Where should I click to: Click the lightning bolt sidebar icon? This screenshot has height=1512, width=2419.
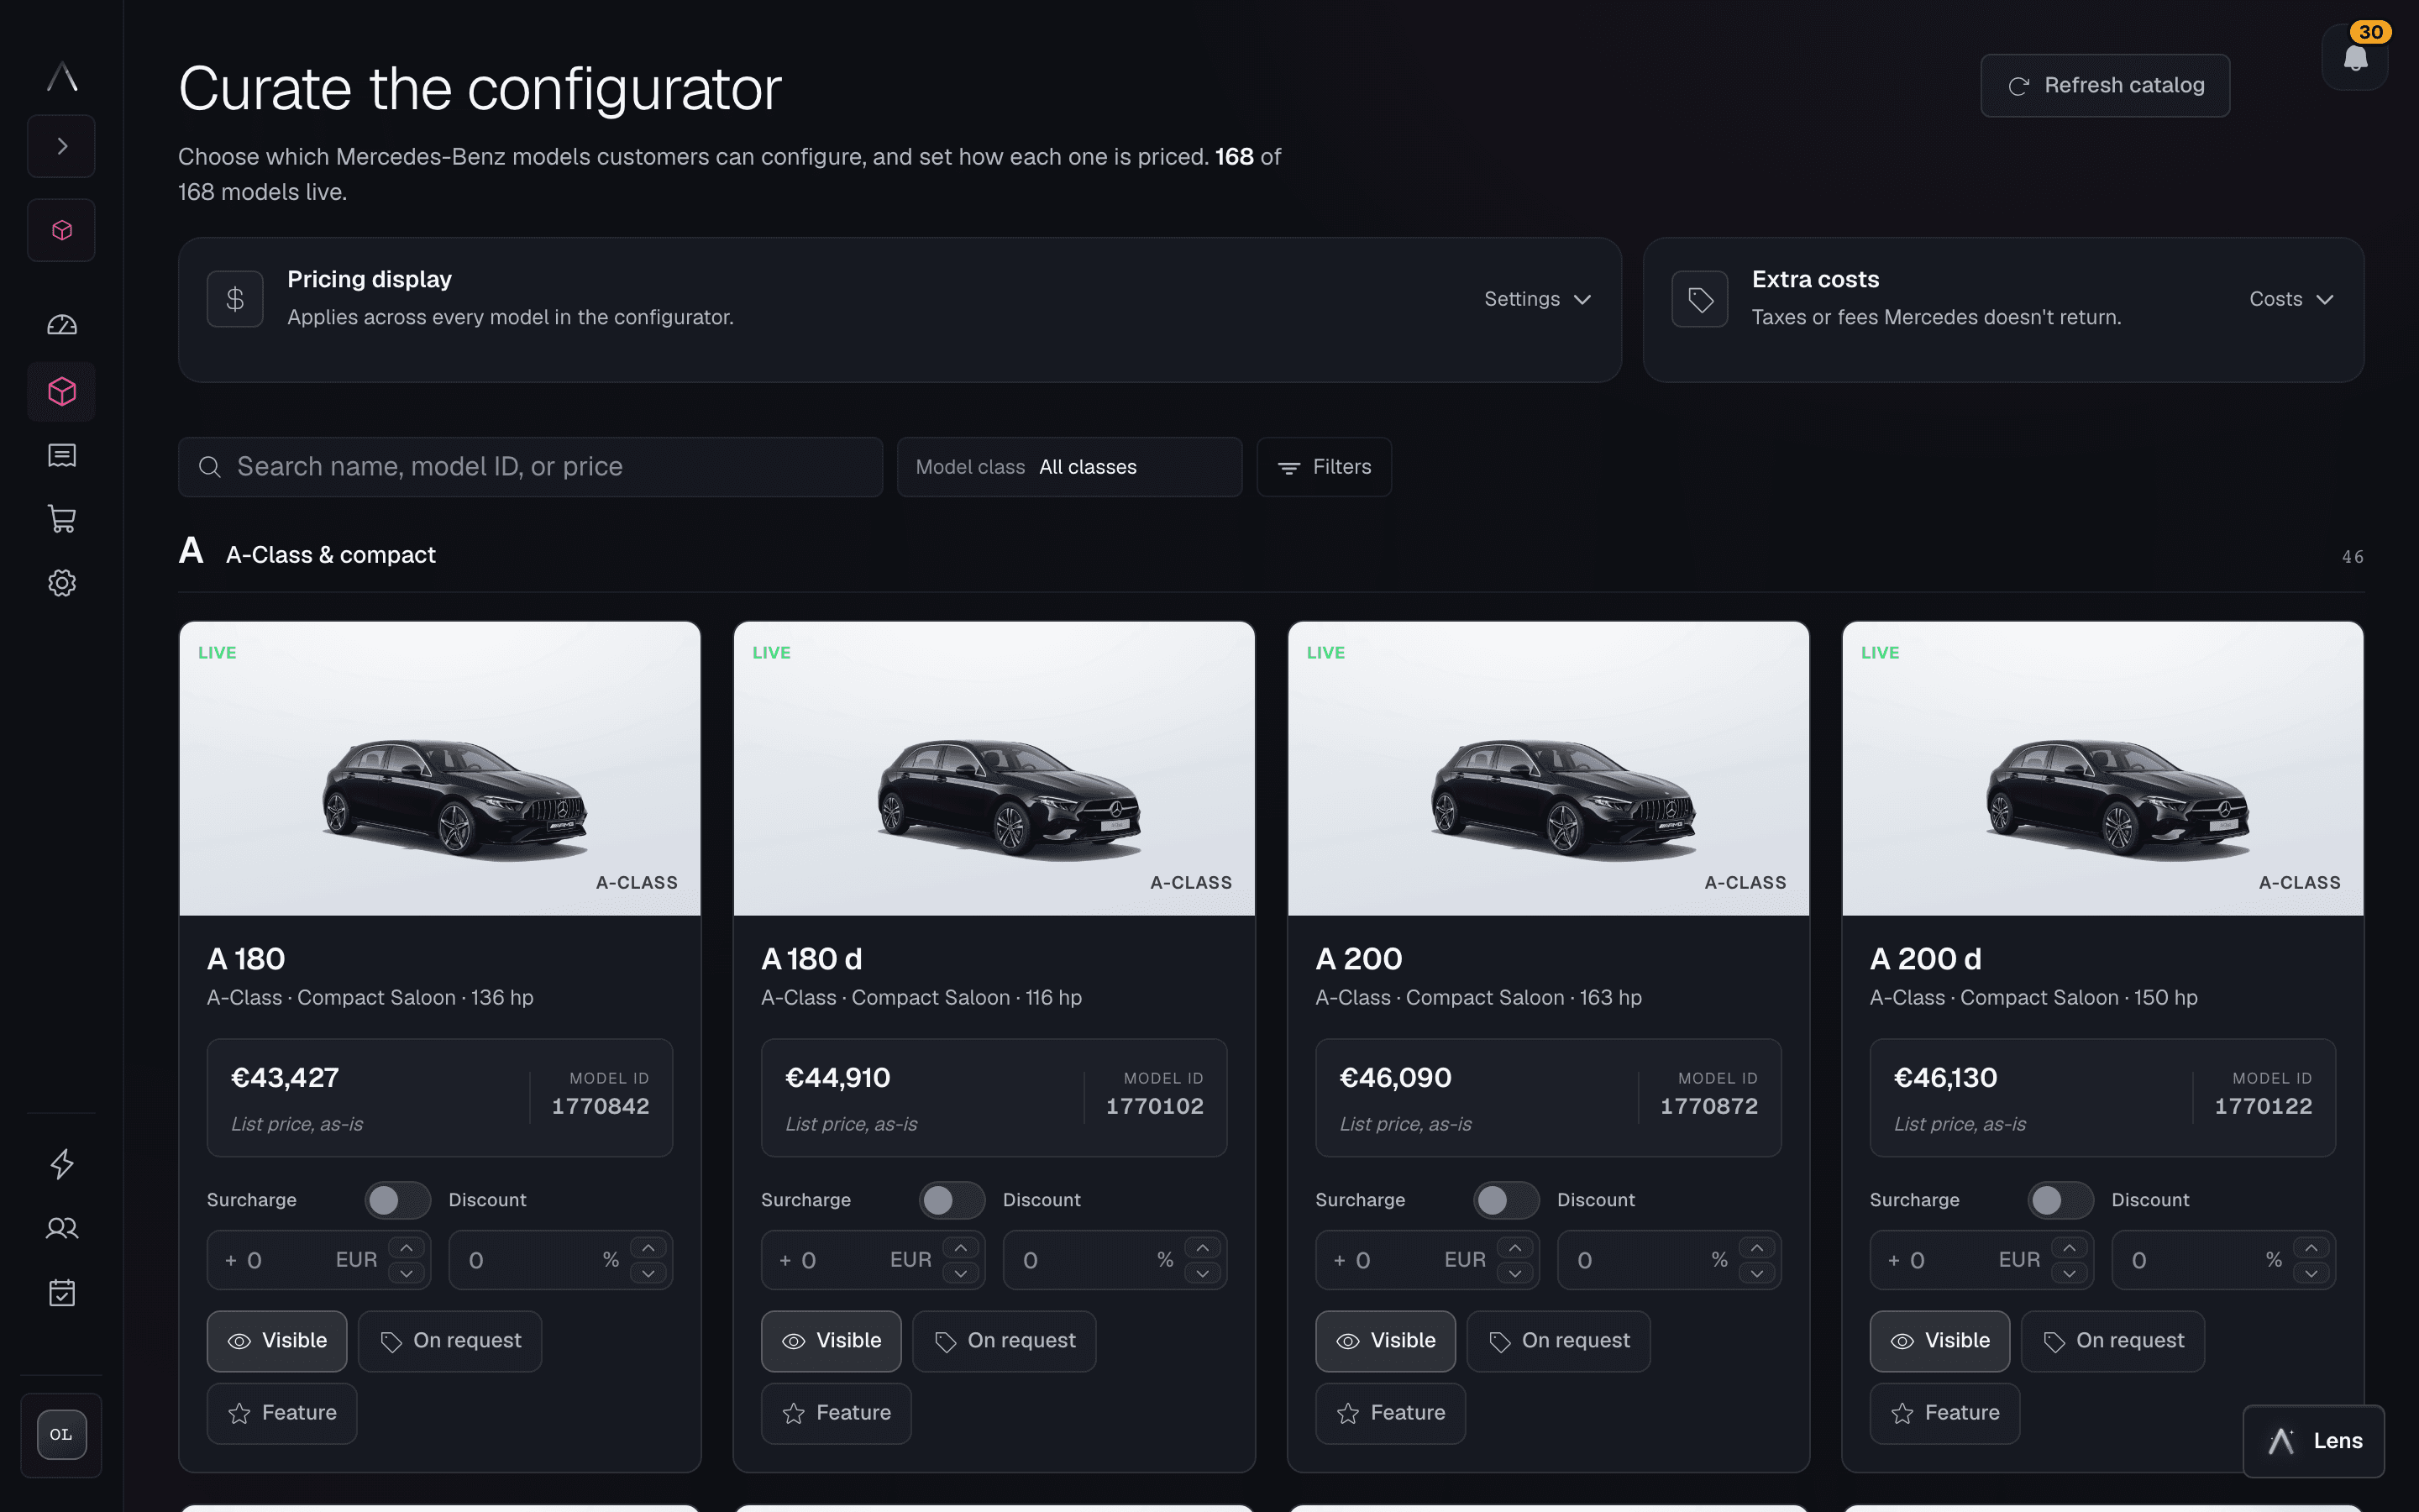[x=62, y=1163]
